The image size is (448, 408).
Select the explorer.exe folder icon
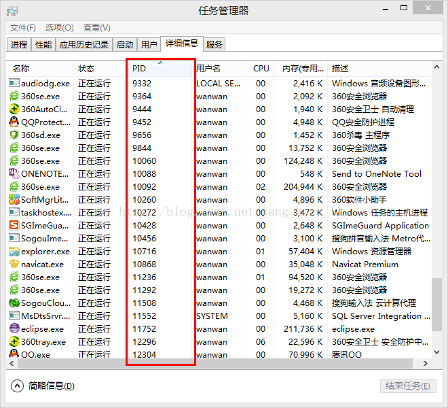14,251
